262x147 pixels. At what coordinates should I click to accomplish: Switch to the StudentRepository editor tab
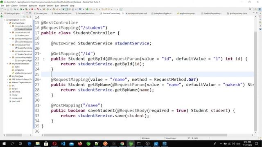[212, 13]
